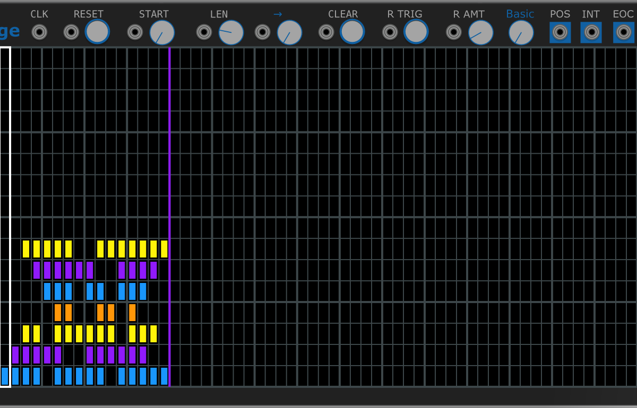The height and width of the screenshot is (408, 637).
Task: Click the purple sequence end marker line
Action: (x=169, y=212)
